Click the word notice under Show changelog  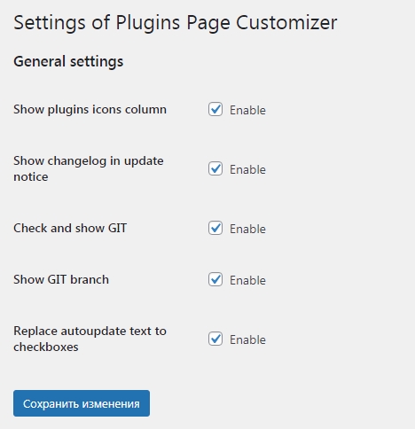click(31, 176)
